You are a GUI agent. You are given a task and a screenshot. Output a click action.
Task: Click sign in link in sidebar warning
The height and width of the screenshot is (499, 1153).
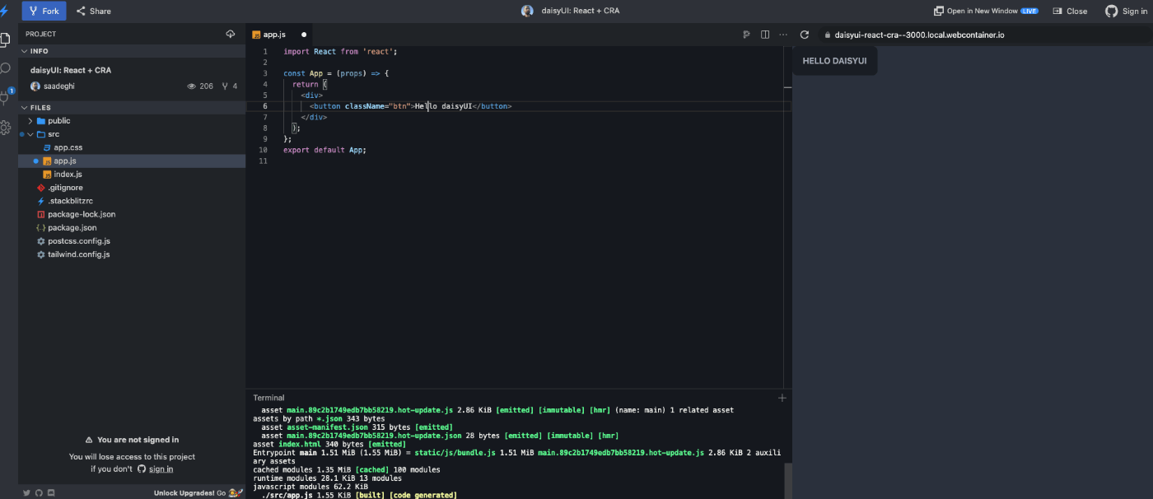click(161, 469)
